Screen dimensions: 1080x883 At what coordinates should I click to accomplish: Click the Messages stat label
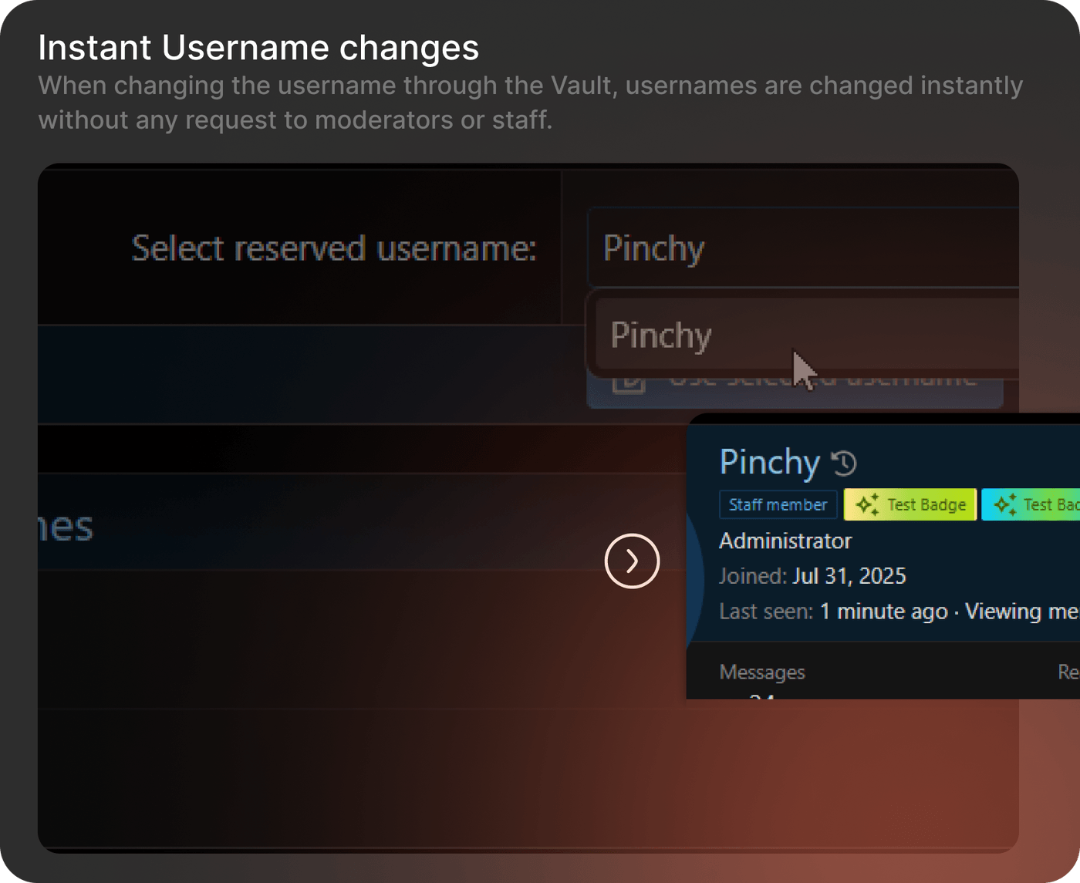tap(761, 672)
